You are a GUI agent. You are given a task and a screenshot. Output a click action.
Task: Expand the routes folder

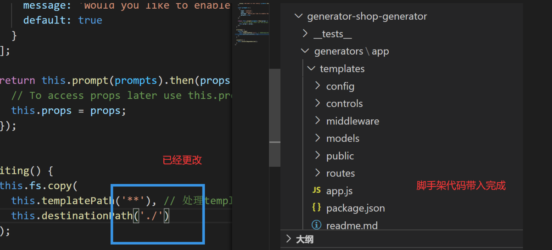pyautogui.click(x=318, y=173)
